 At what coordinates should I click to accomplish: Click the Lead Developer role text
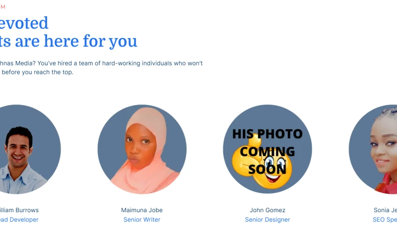pyautogui.click(x=19, y=220)
